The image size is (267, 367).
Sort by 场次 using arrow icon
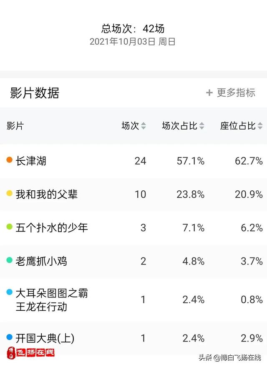tap(143, 126)
